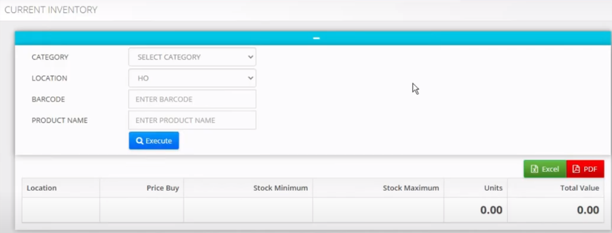
Task: Click the CATEGORY field label
Action: point(50,57)
